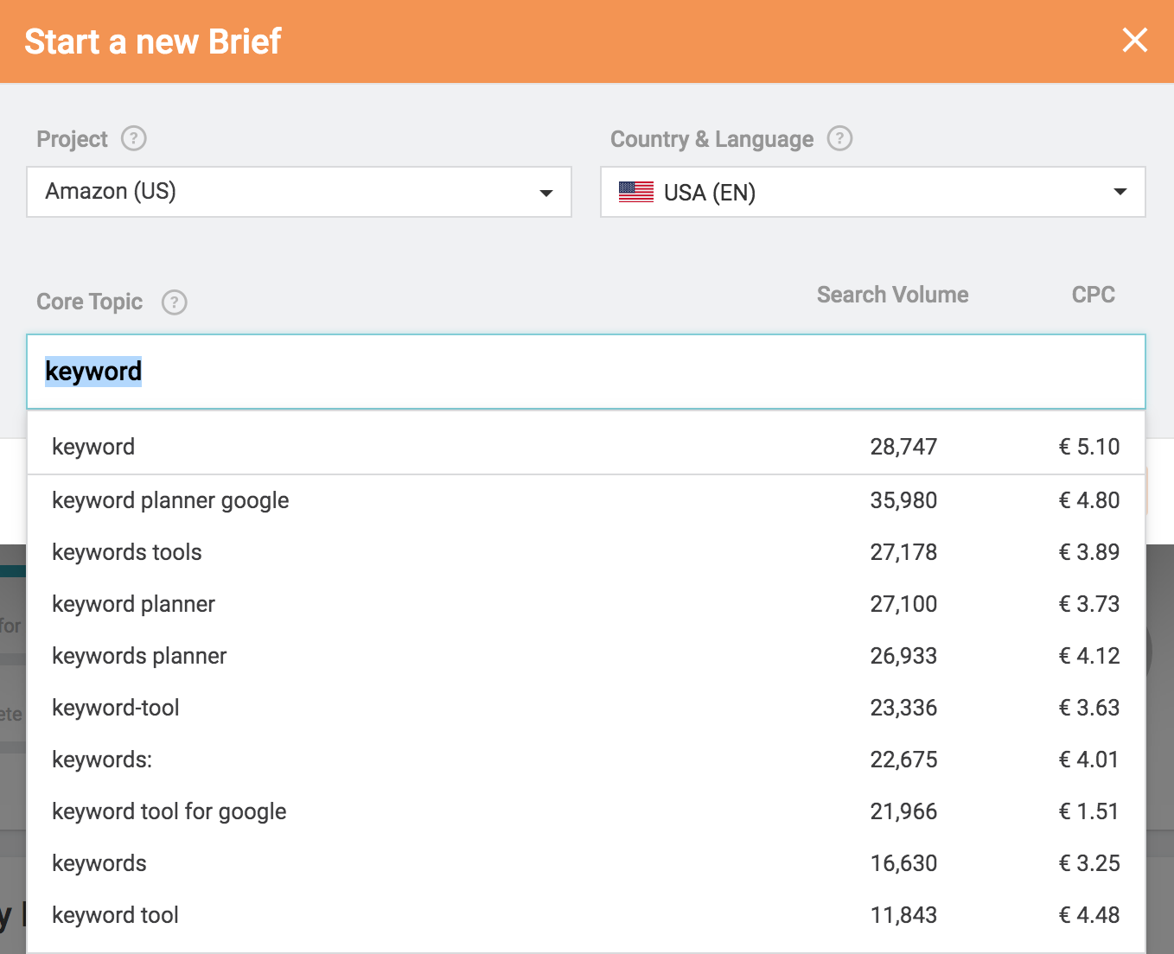Click the Project dropdown arrow

tap(546, 193)
